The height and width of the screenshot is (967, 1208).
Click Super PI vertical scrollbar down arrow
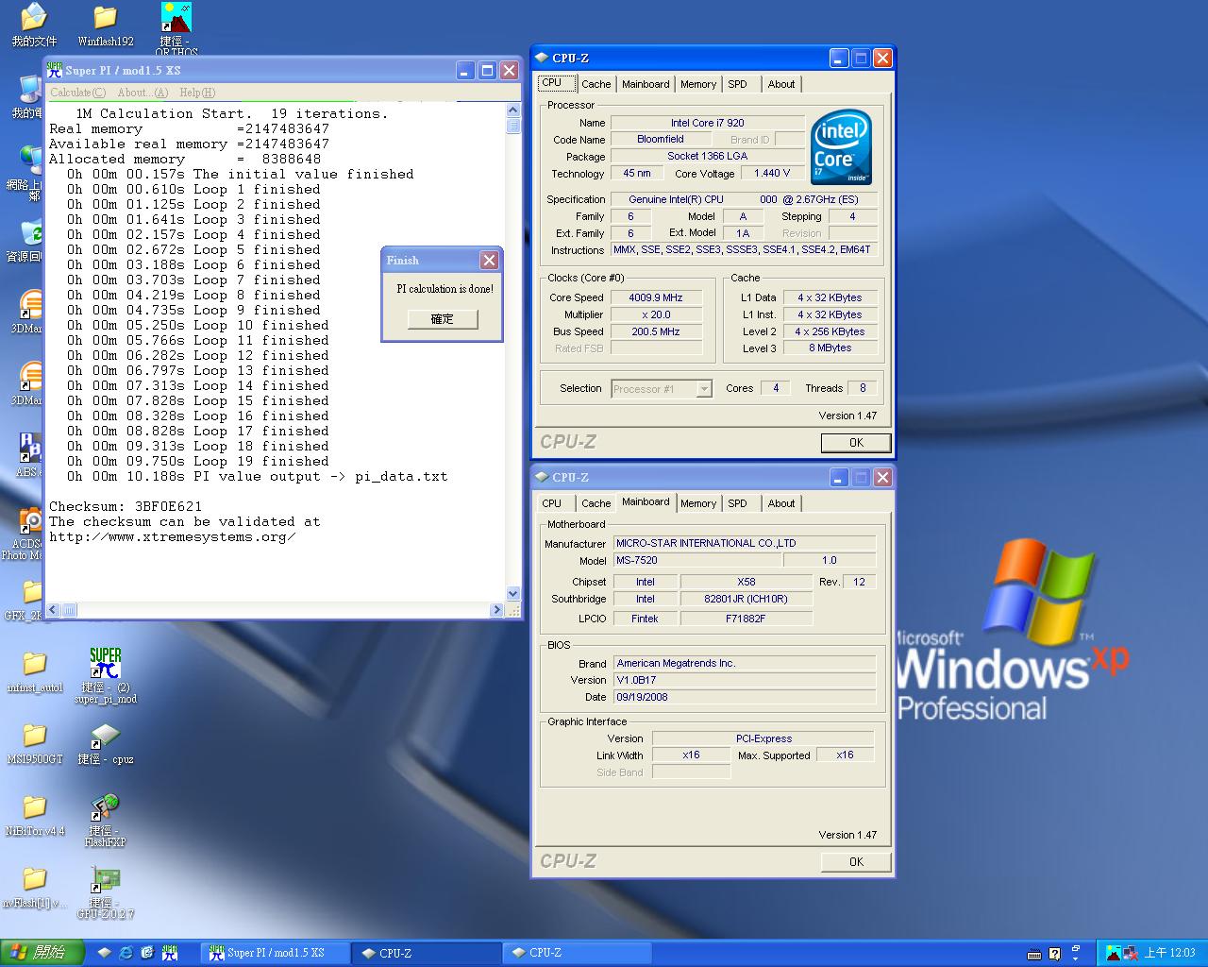[x=513, y=594]
